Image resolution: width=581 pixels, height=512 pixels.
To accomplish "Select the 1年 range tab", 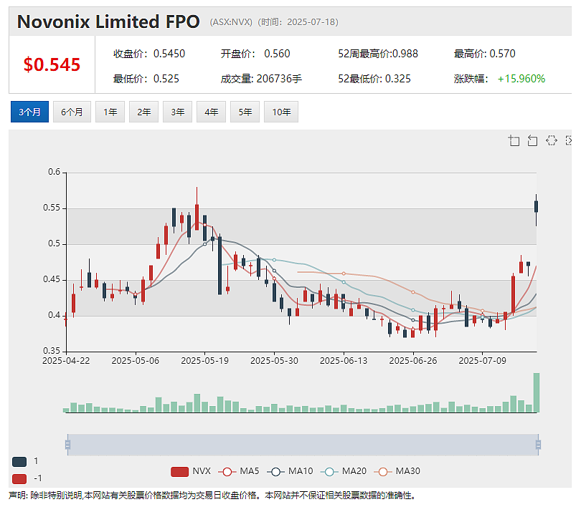I will click(x=110, y=112).
